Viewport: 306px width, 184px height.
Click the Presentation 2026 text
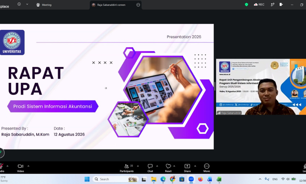click(184, 37)
